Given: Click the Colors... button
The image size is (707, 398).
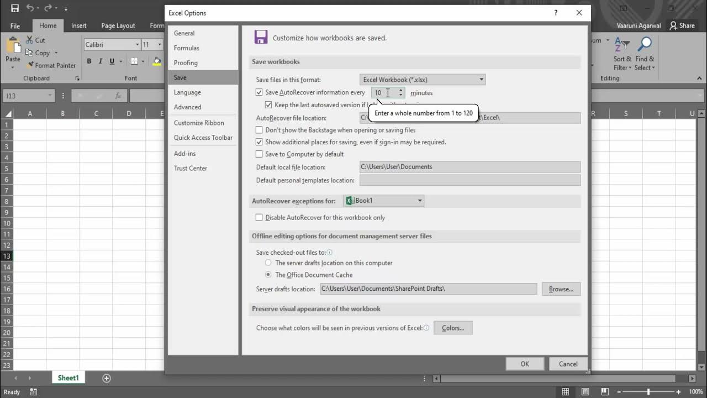Looking at the screenshot, I should pos(453,328).
